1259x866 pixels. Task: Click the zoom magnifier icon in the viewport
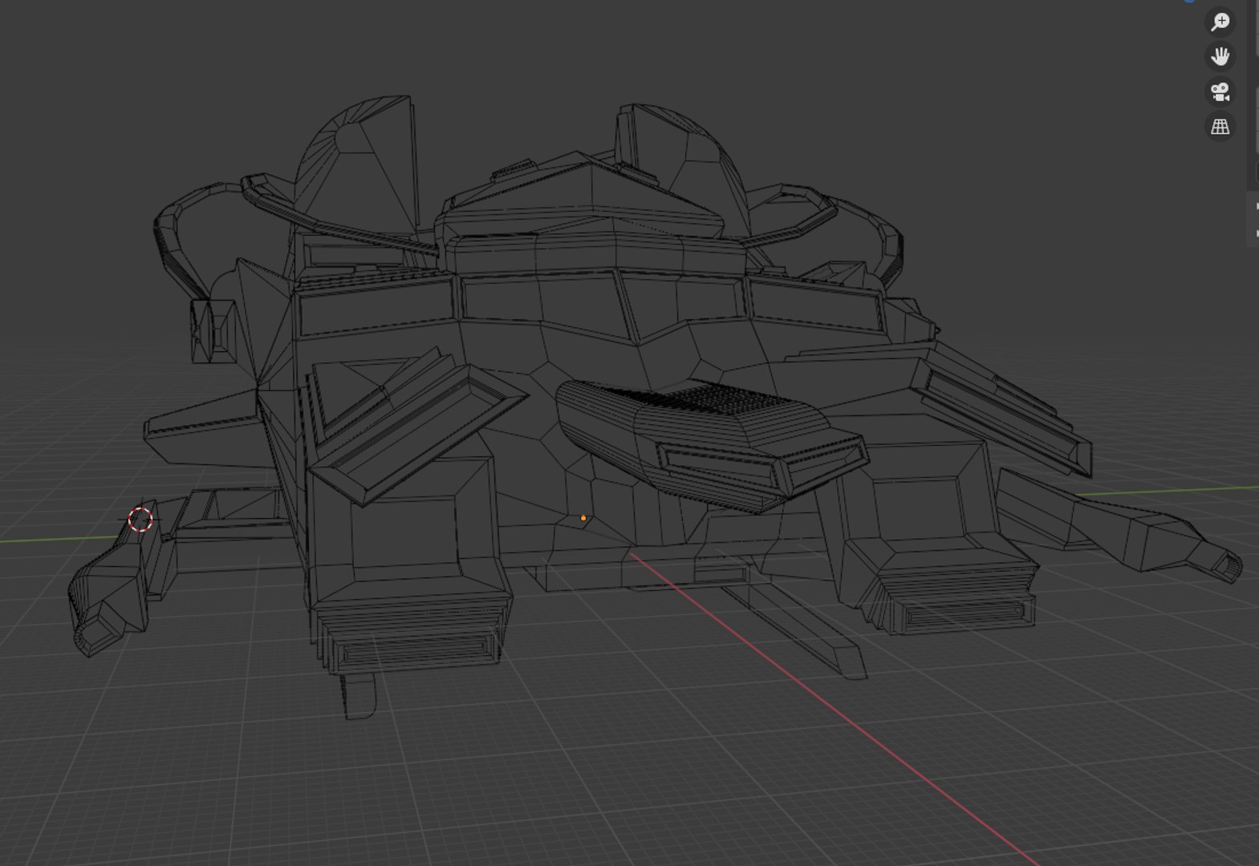(1220, 22)
